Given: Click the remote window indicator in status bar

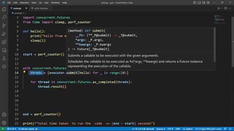Looking at the screenshot, I should [3, 129].
